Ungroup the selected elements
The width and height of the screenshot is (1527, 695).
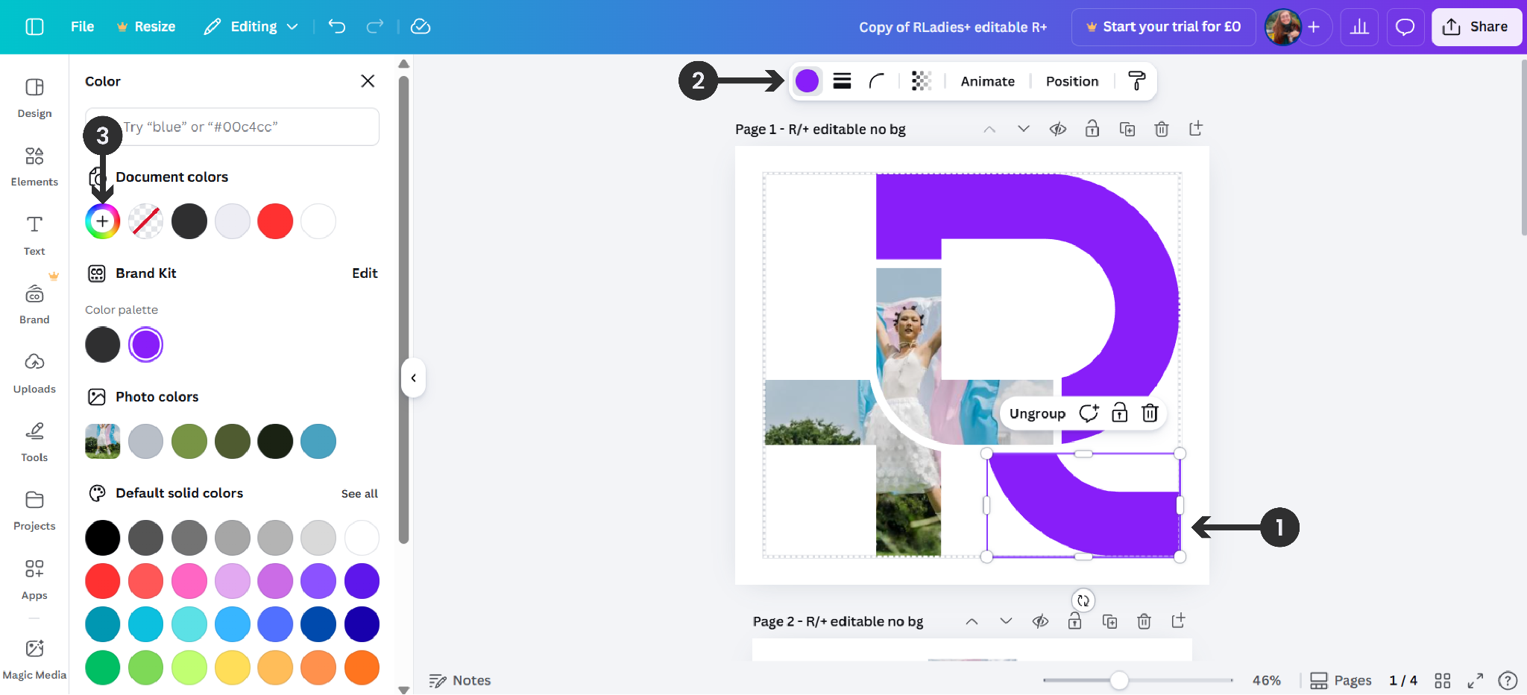pyautogui.click(x=1037, y=413)
